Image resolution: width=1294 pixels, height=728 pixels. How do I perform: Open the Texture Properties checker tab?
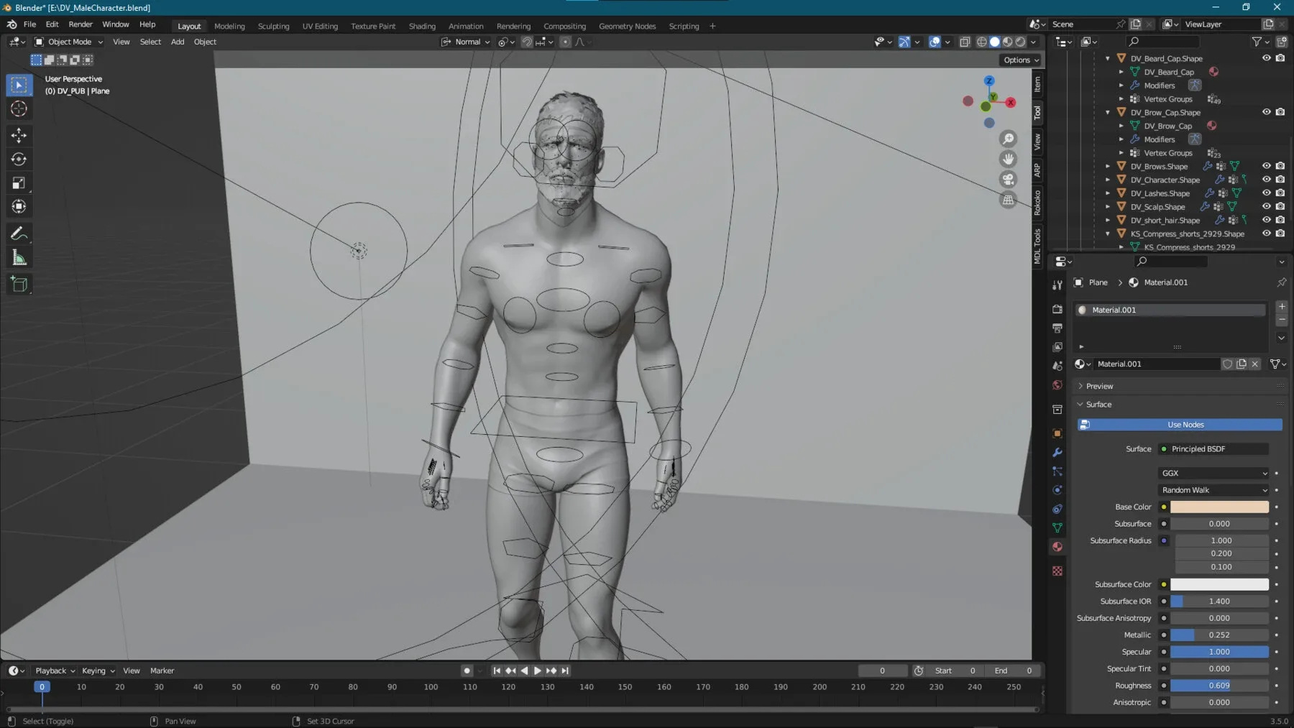coord(1057,571)
